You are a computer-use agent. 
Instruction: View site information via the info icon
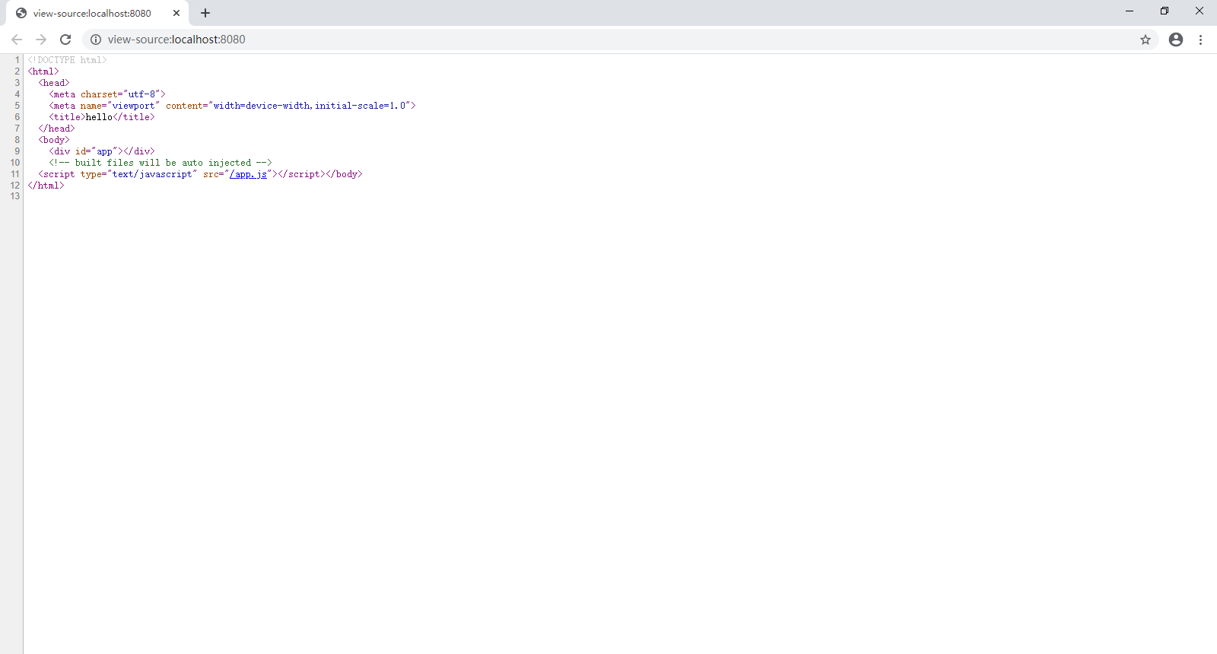click(x=96, y=40)
